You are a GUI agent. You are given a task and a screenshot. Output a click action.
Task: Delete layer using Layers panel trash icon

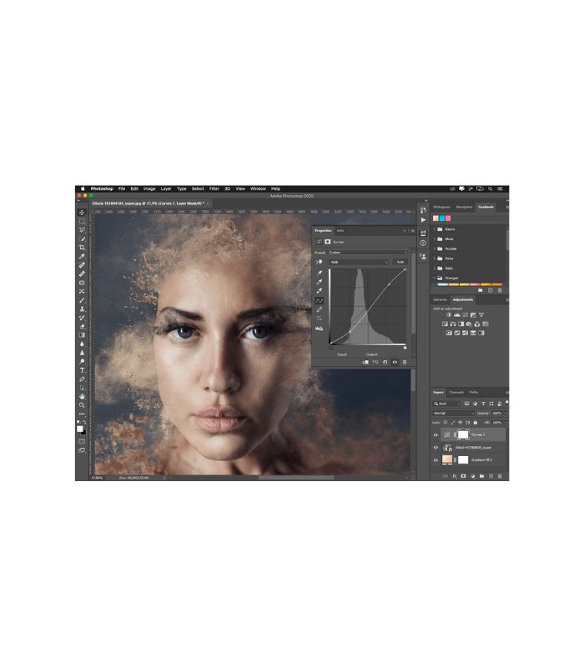(500, 476)
